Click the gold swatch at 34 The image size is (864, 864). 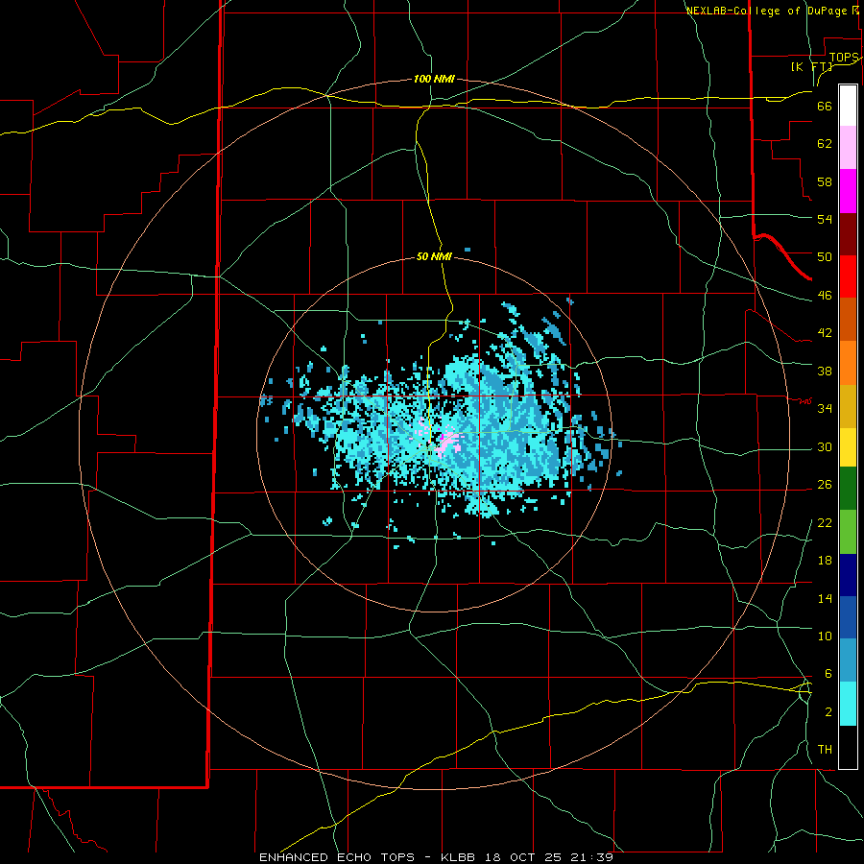[x=848, y=407]
